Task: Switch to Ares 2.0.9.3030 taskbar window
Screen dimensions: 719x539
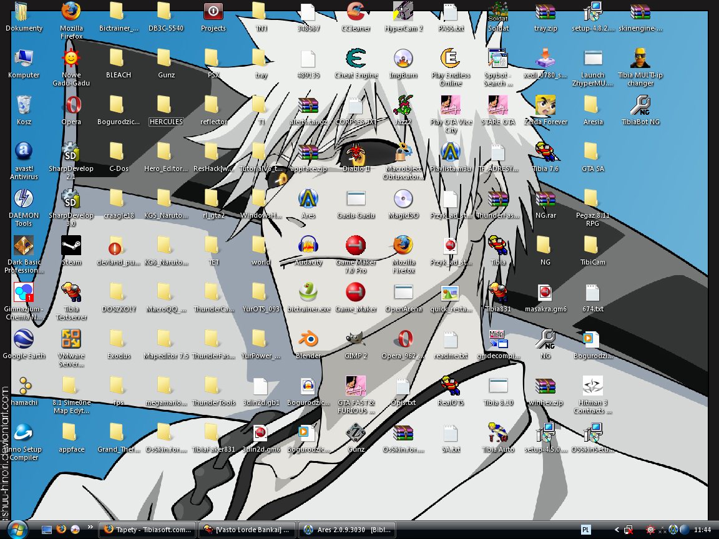Action: pyautogui.click(x=346, y=530)
